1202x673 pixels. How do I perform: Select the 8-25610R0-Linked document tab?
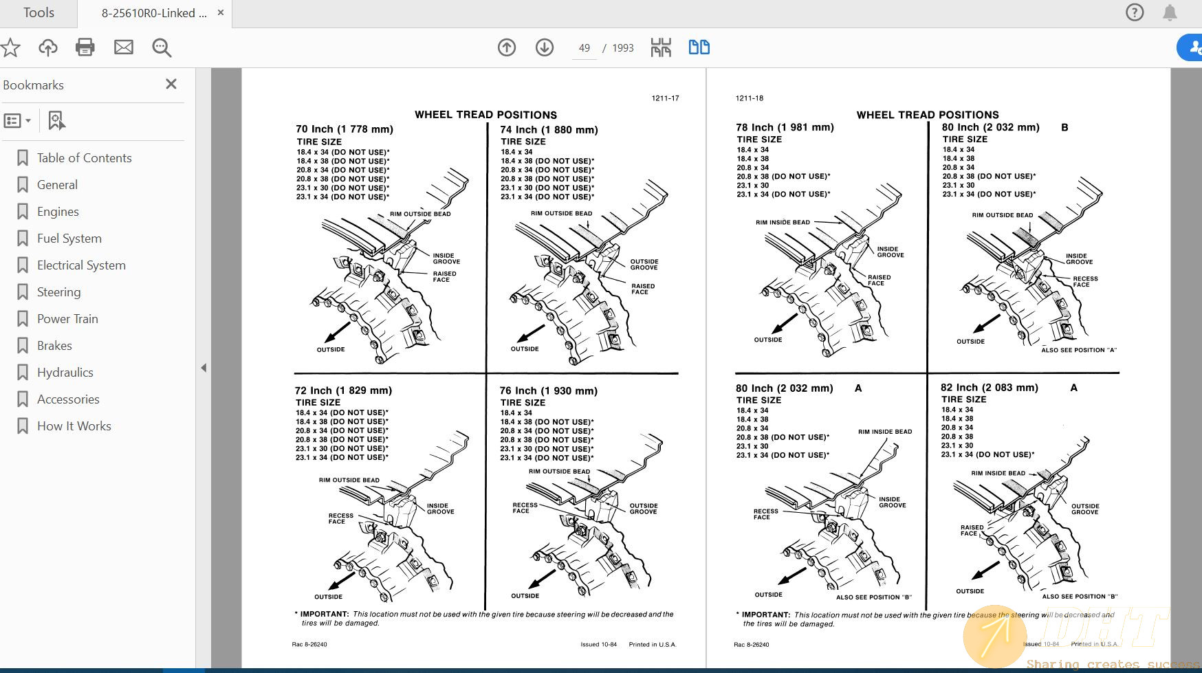tap(154, 13)
